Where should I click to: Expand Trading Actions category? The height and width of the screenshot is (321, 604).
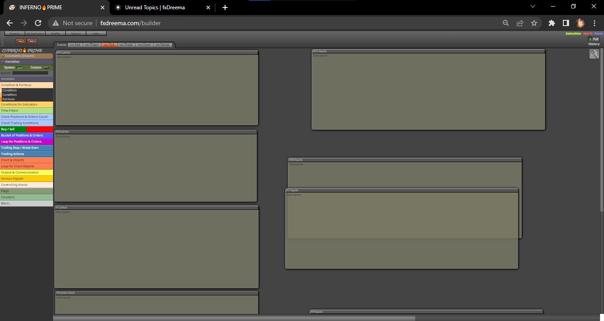(27, 154)
